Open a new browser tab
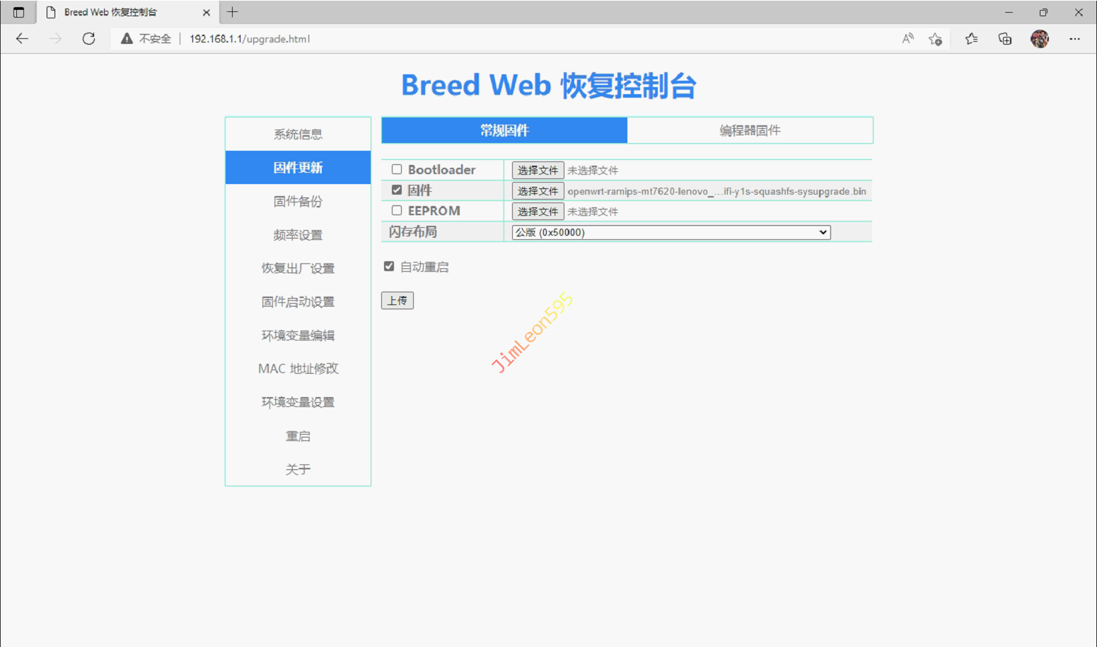 pos(232,12)
